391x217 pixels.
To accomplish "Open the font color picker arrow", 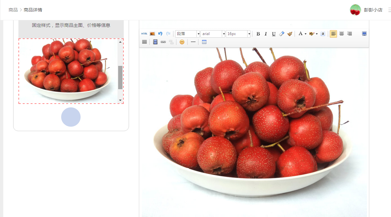I will point(305,34).
